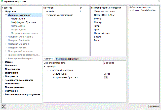Expand Стали из ПНАЭ Г-7-002-86 library

click(130, 10)
